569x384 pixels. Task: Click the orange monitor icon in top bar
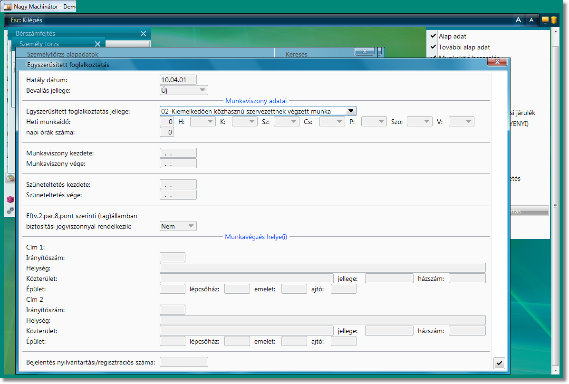pos(545,20)
